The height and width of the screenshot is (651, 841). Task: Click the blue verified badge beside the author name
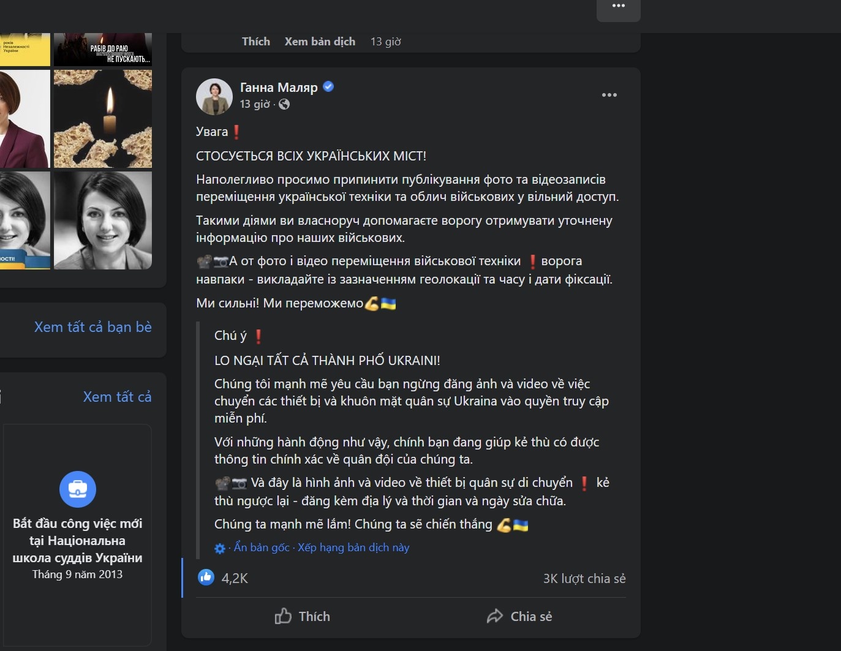[x=328, y=87]
